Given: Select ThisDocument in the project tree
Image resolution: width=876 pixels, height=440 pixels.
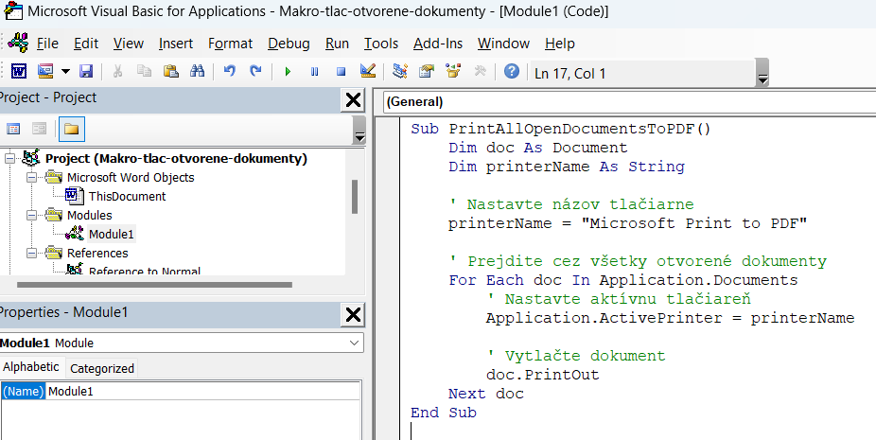Looking at the screenshot, I should point(127,196).
